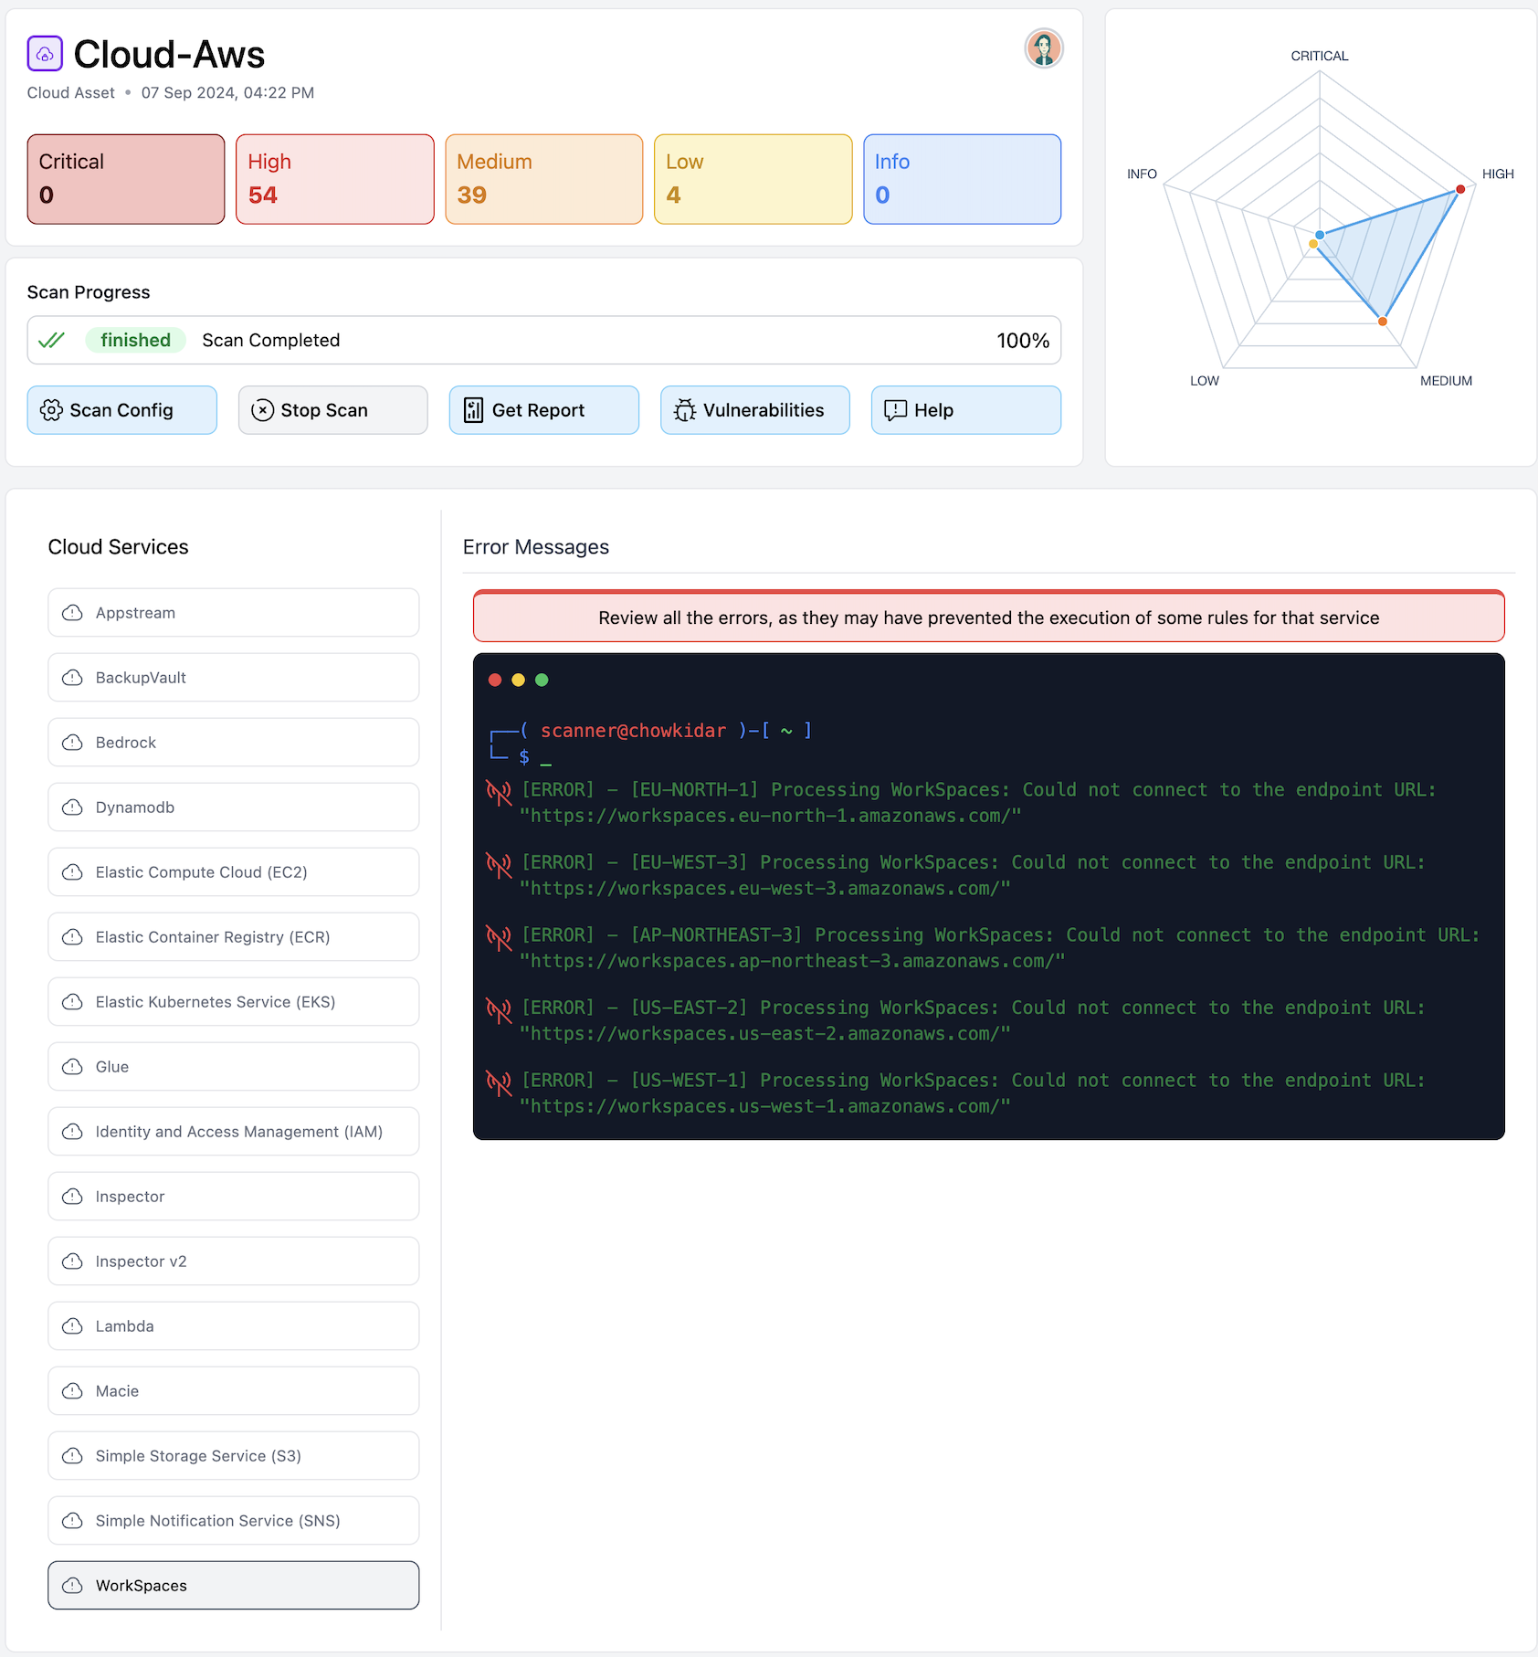The height and width of the screenshot is (1657, 1538).
Task: Filter by the High severity card
Action: (x=334, y=179)
